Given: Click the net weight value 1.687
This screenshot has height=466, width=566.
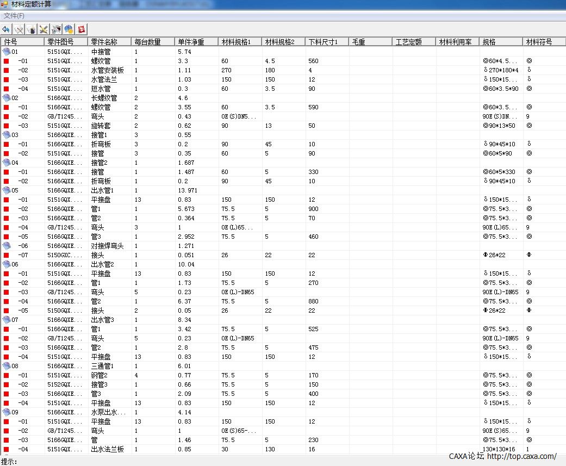Looking at the screenshot, I should pos(186,163).
